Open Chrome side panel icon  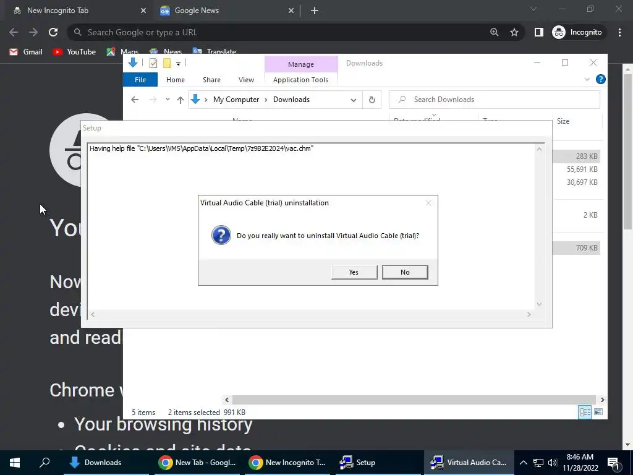(539, 32)
